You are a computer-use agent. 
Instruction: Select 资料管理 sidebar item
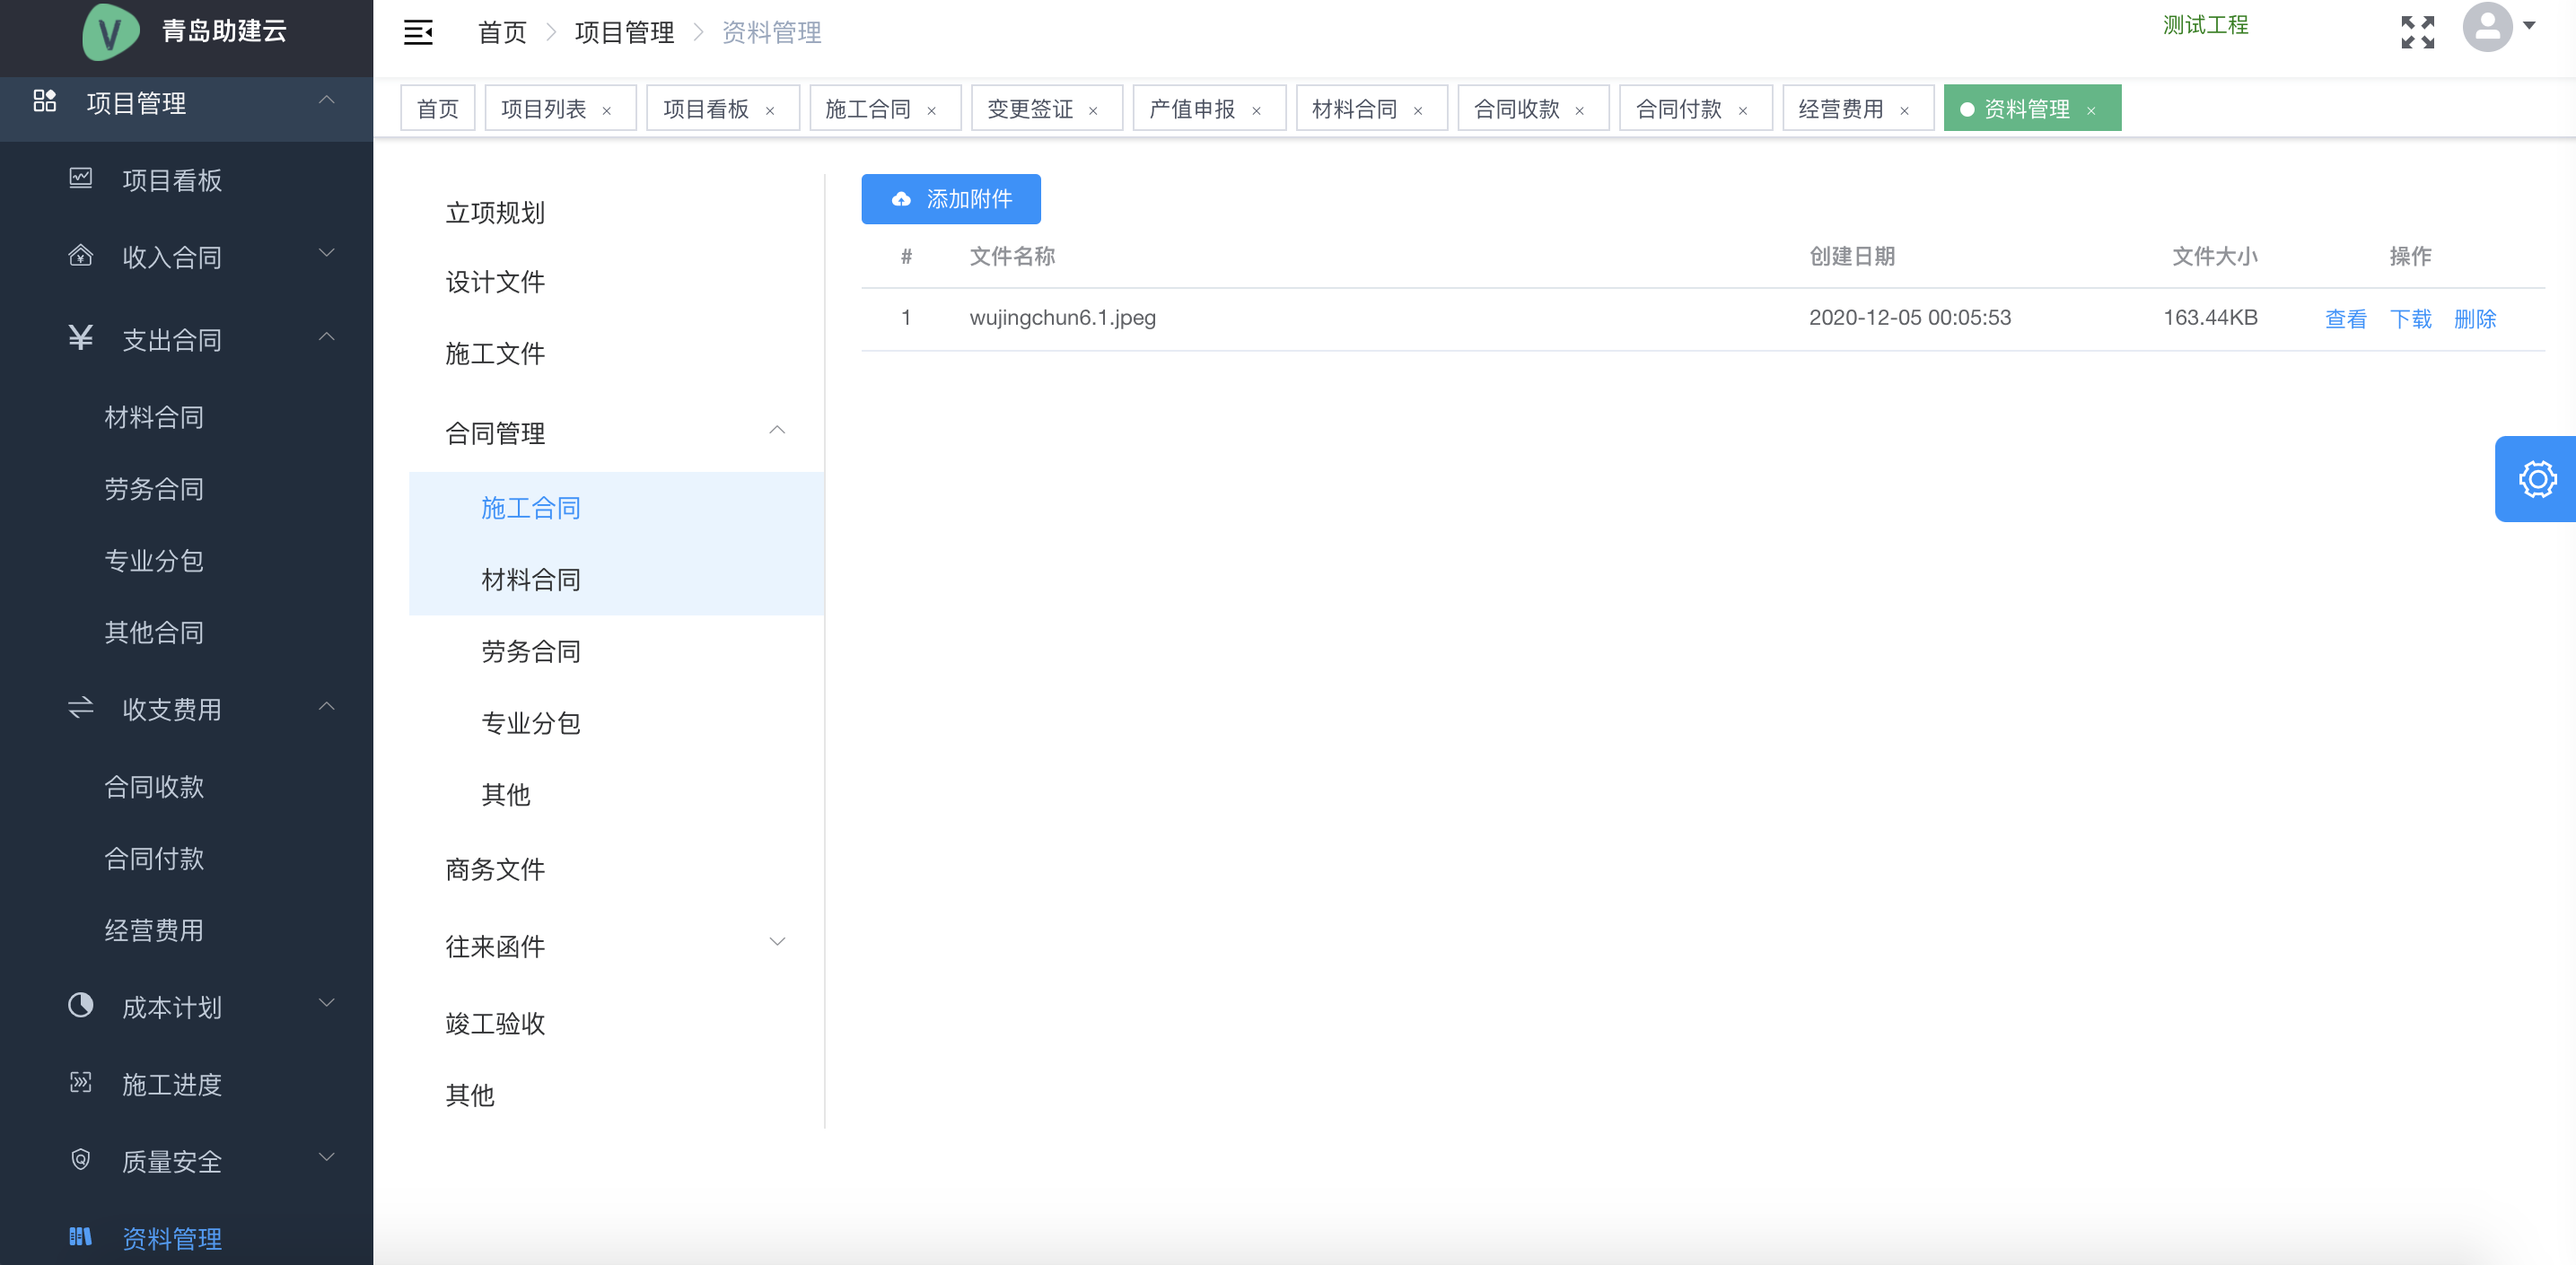pos(171,1238)
